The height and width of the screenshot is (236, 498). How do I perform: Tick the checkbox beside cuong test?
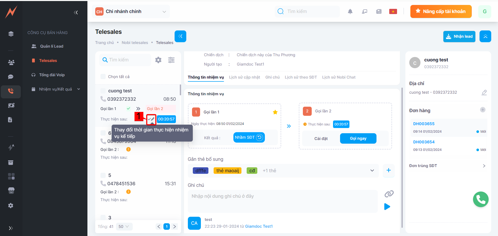[x=103, y=91]
